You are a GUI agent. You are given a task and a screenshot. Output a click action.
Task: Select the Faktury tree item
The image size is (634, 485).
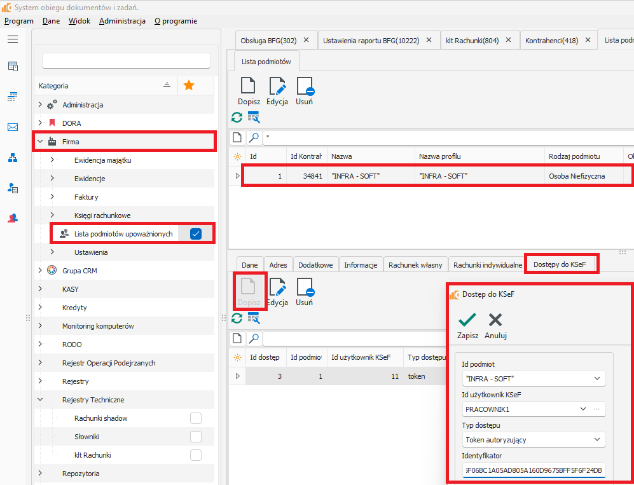86,197
